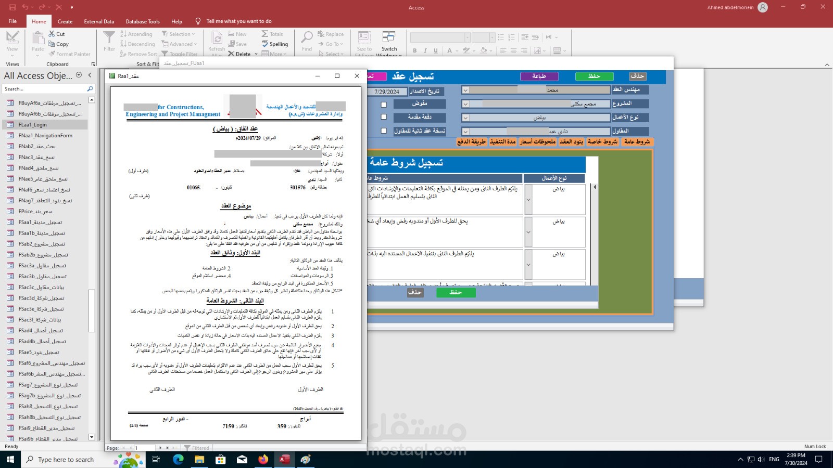Screen dimensions: 833x468
Task: Open FLaa1_Login form in navigation pane
Action: click(32, 125)
